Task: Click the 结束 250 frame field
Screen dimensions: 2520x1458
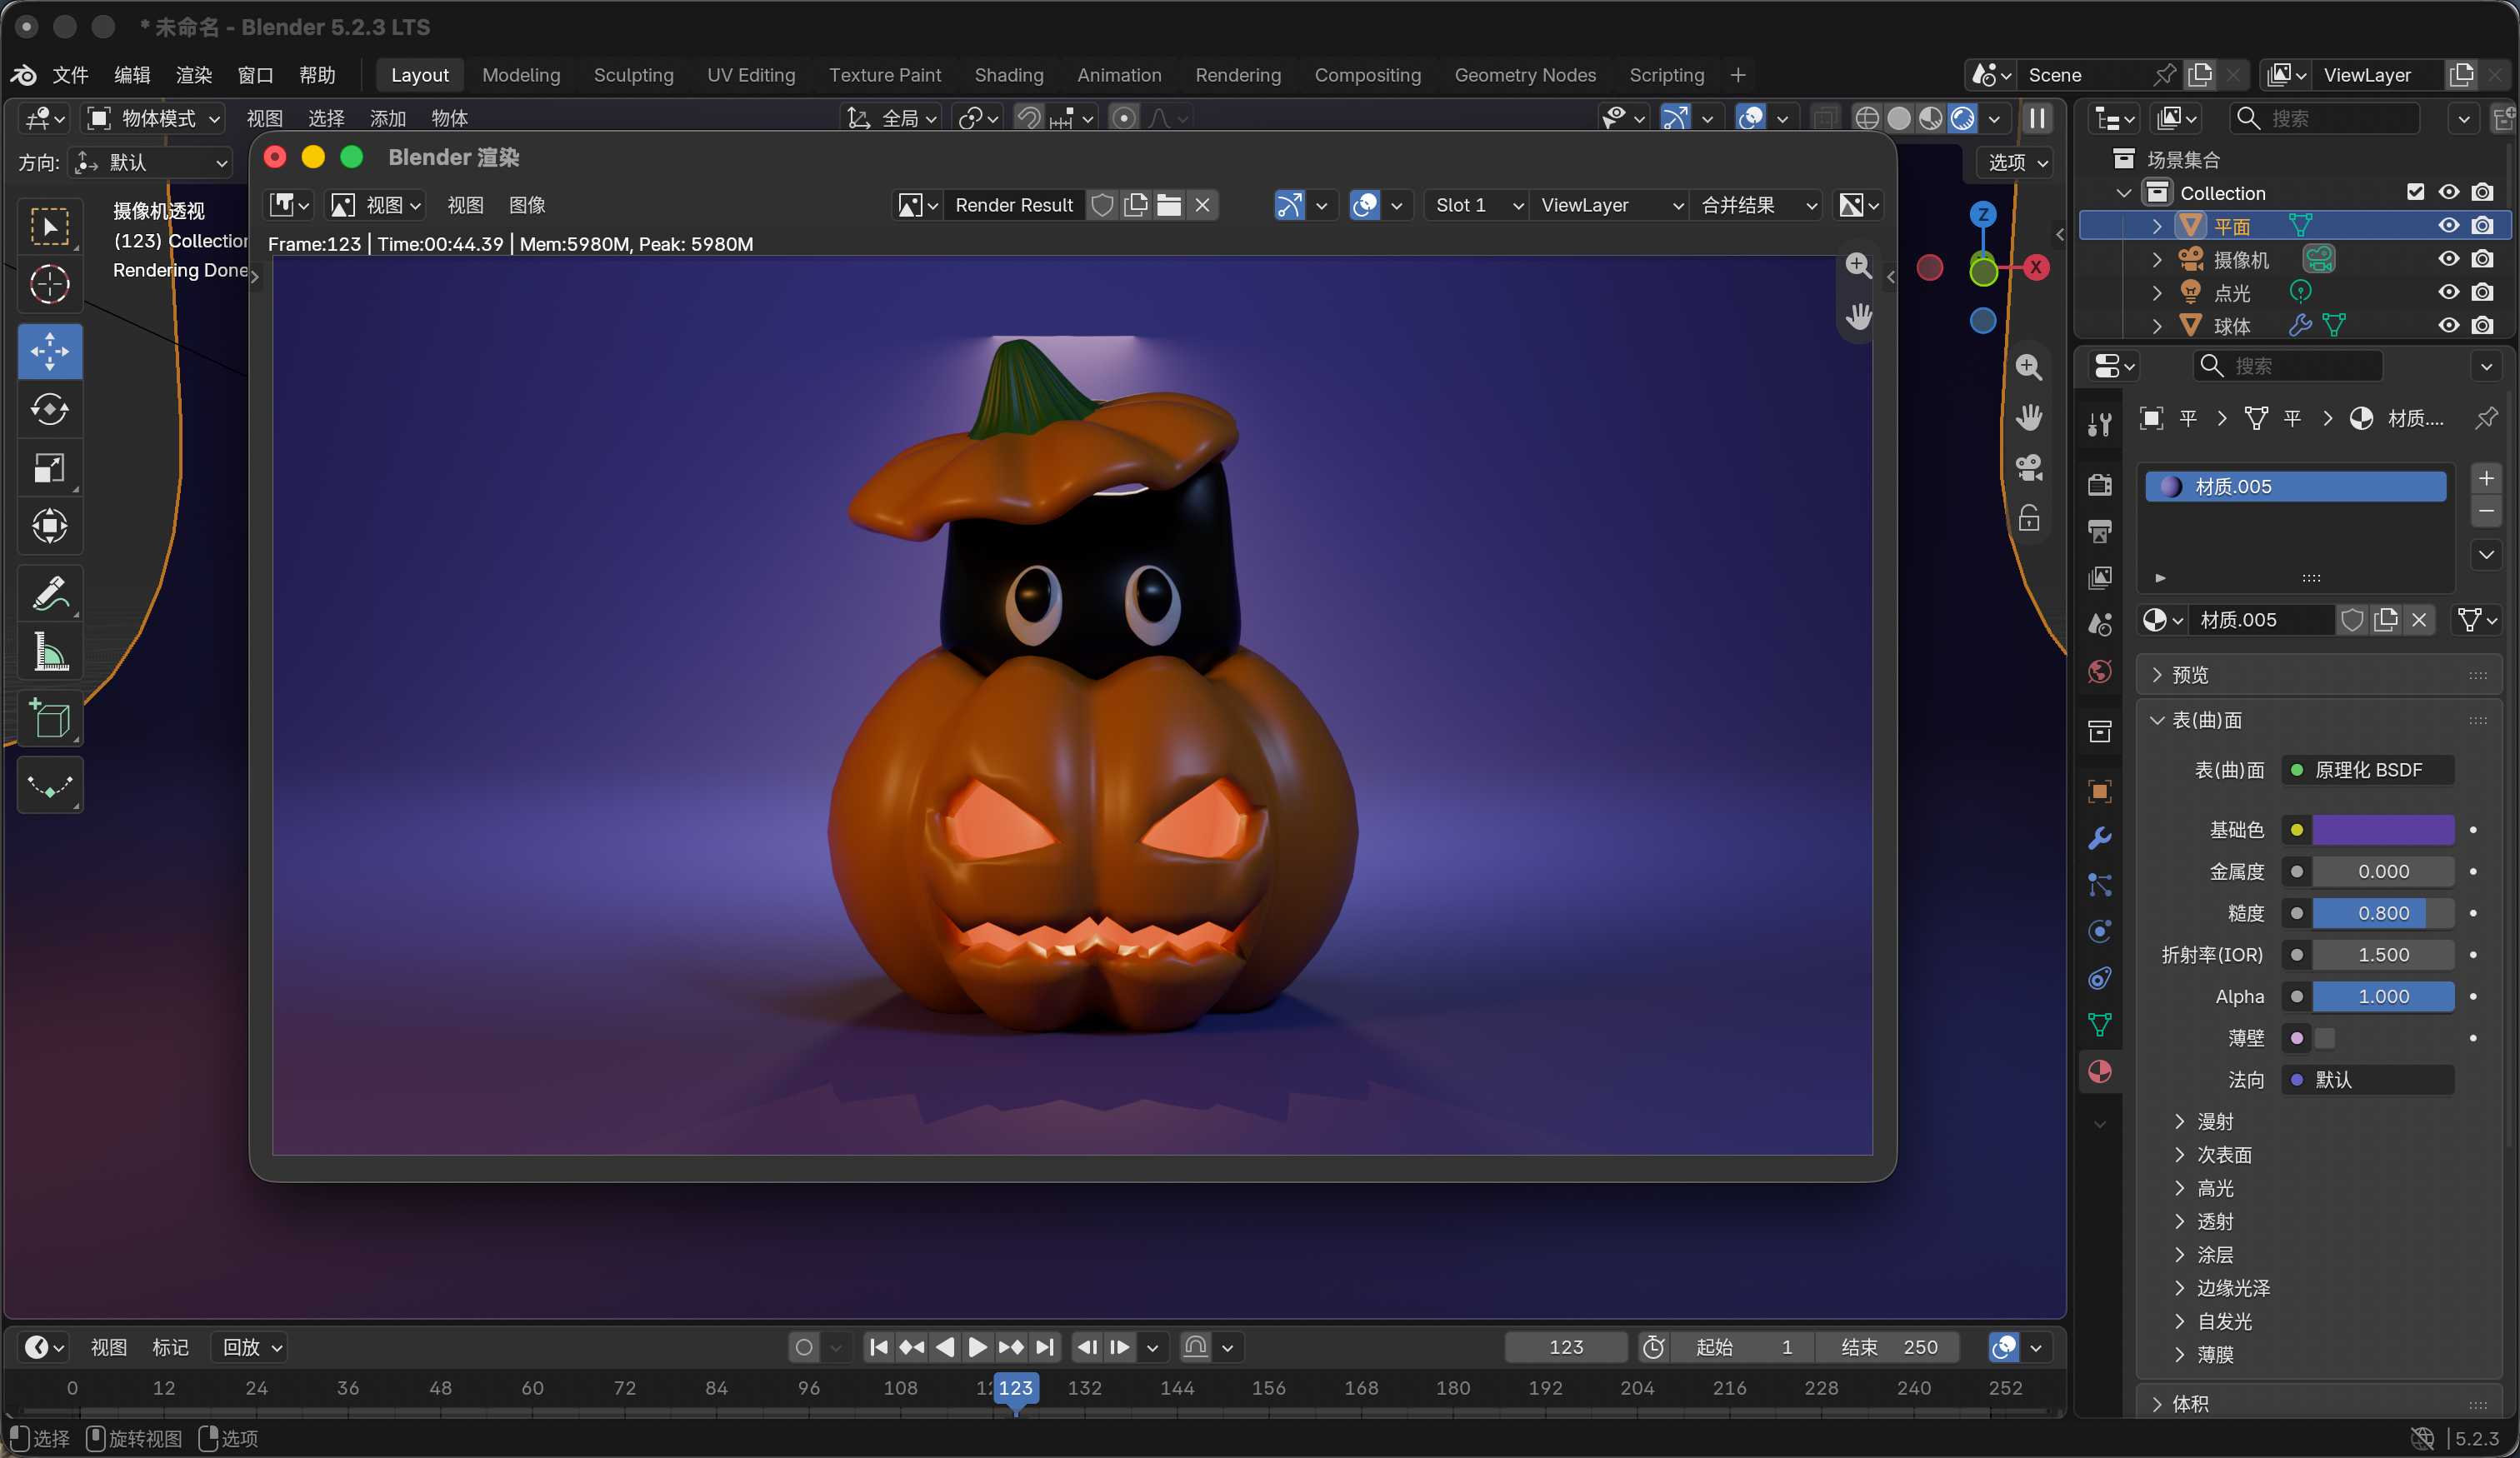Action: point(1888,1347)
